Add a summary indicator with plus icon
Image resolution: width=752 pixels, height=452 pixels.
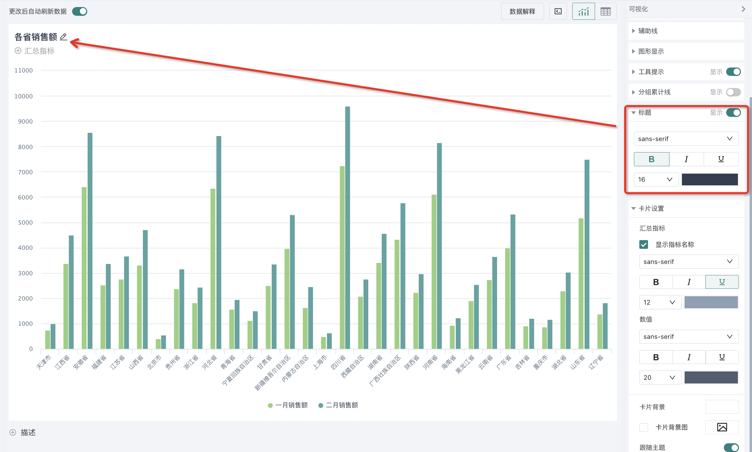pyautogui.click(x=18, y=51)
